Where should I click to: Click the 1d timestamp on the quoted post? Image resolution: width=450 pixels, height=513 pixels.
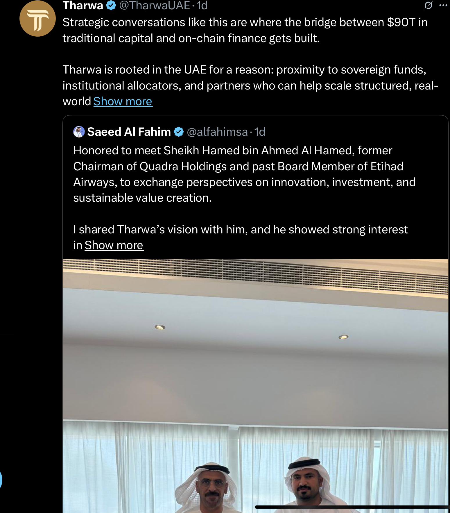(260, 132)
